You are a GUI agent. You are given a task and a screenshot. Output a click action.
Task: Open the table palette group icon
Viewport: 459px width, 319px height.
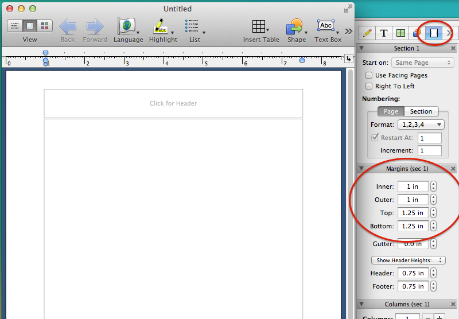[400, 33]
